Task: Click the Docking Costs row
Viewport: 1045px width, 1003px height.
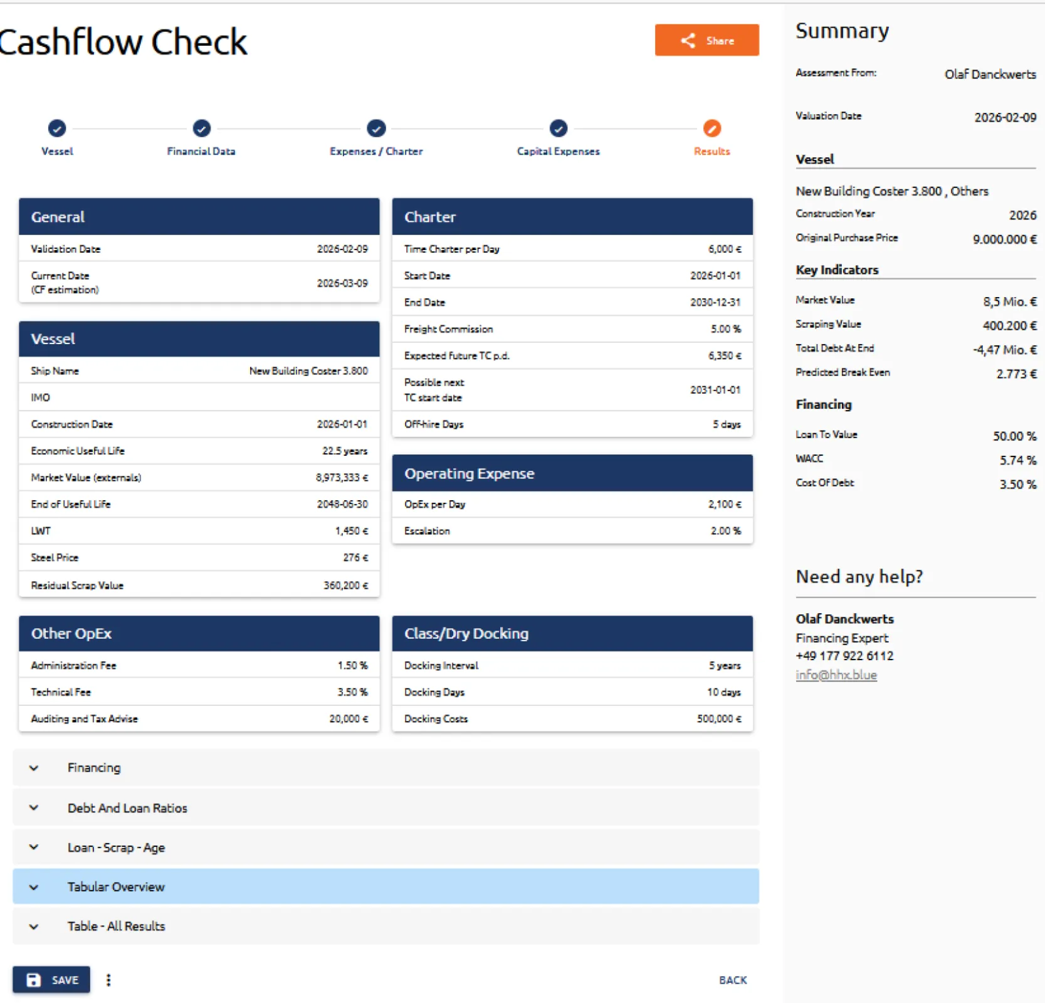Action: point(572,718)
